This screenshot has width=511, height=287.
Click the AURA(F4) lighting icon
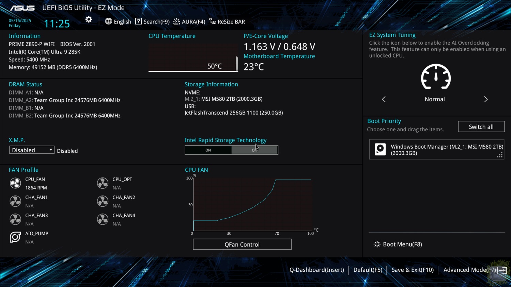click(176, 21)
